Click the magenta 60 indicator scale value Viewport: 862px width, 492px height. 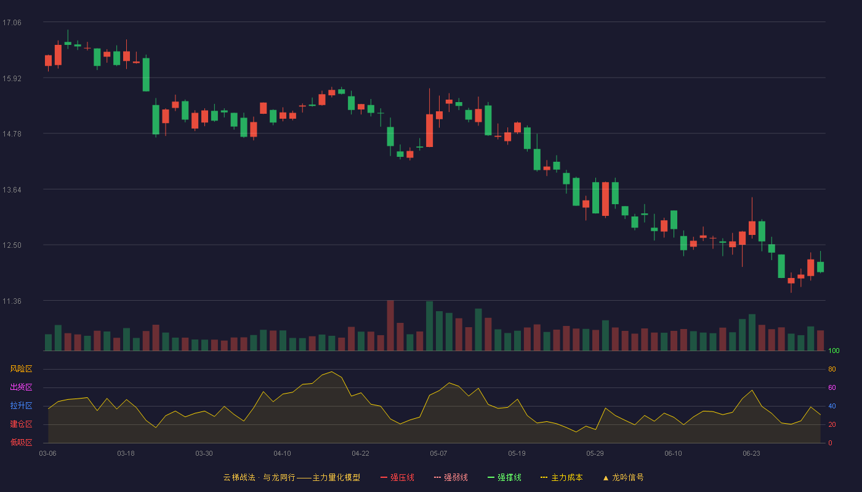[x=832, y=388]
